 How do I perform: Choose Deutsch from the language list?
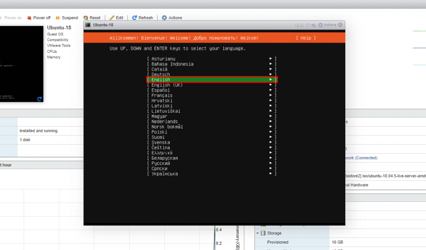click(212, 74)
